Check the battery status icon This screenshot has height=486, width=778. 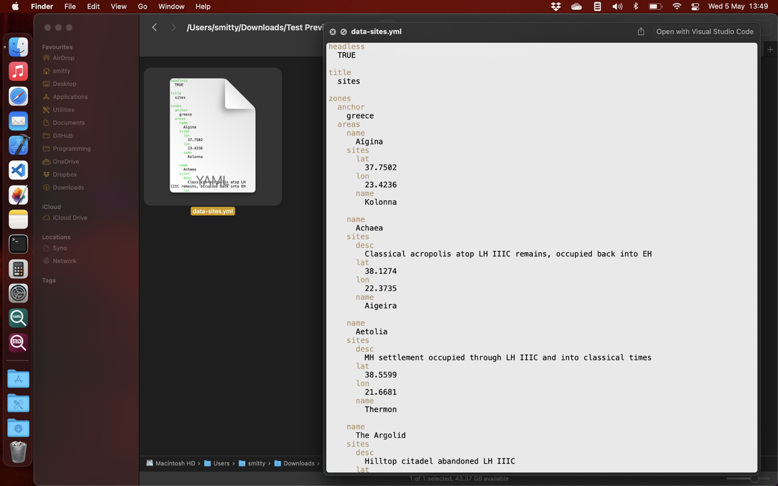point(655,7)
